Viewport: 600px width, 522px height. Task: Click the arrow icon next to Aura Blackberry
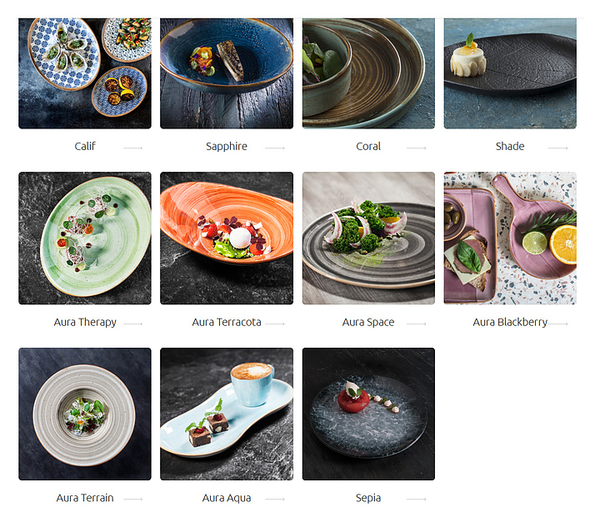pyautogui.click(x=557, y=324)
